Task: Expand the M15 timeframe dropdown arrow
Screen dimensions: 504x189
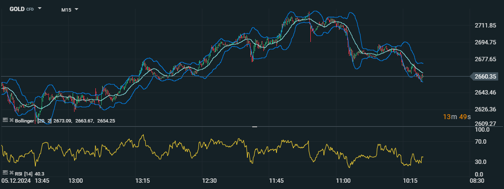Action: tap(76, 9)
